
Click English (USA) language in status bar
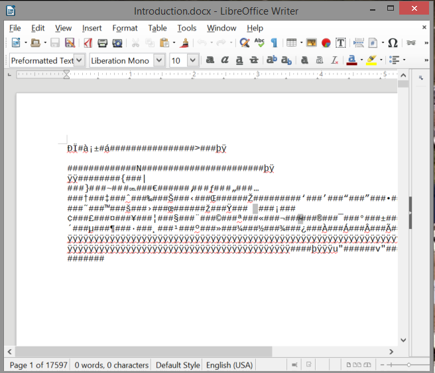[x=229, y=365]
